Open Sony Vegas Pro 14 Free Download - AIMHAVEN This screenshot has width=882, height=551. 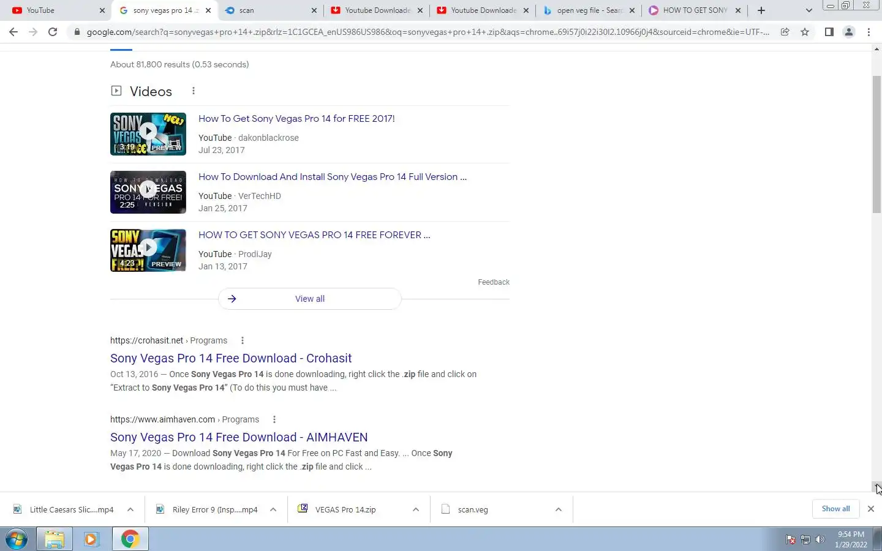click(239, 437)
